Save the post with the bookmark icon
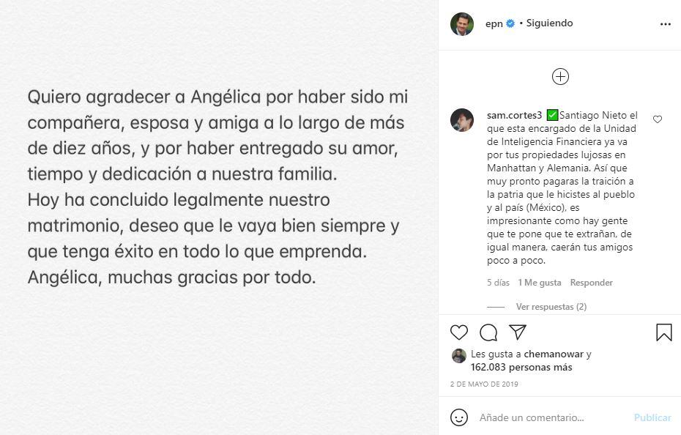This screenshot has width=681, height=435. pyautogui.click(x=663, y=332)
